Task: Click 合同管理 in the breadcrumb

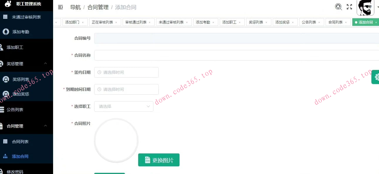Action: (x=98, y=7)
